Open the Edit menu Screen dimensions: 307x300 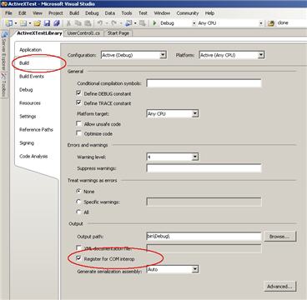pos(23,13)
